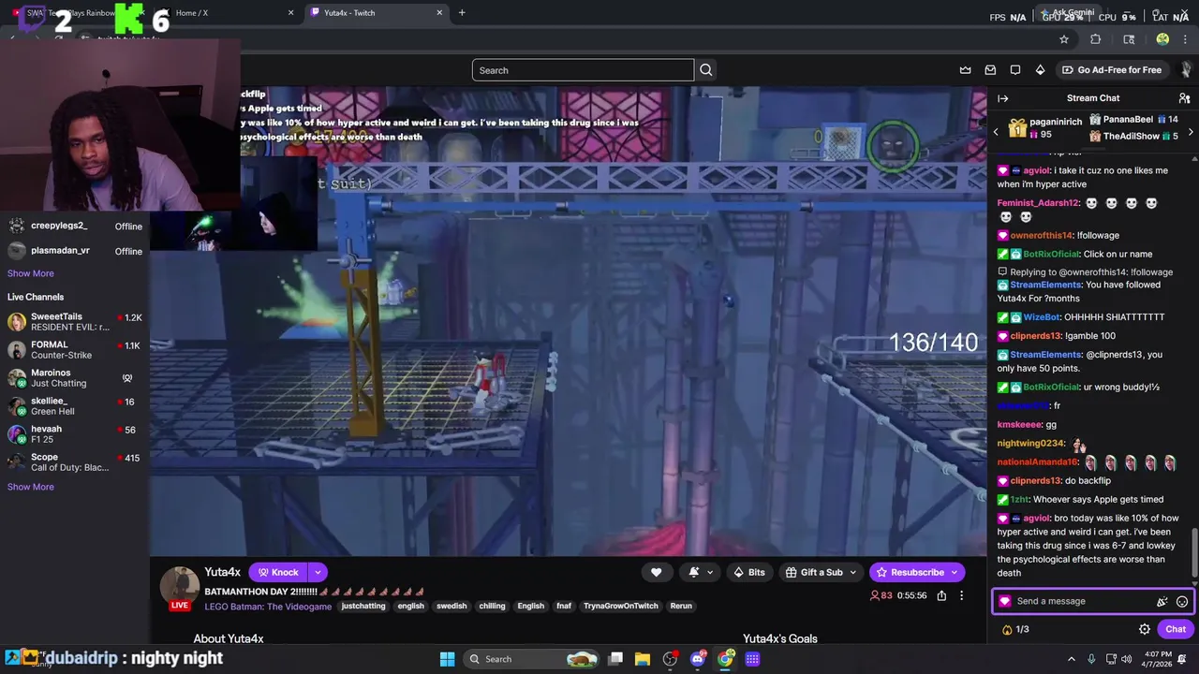Open chat settings gear icon
Viewport: 1199px width, 674px height.
(x=1145, y=630)
